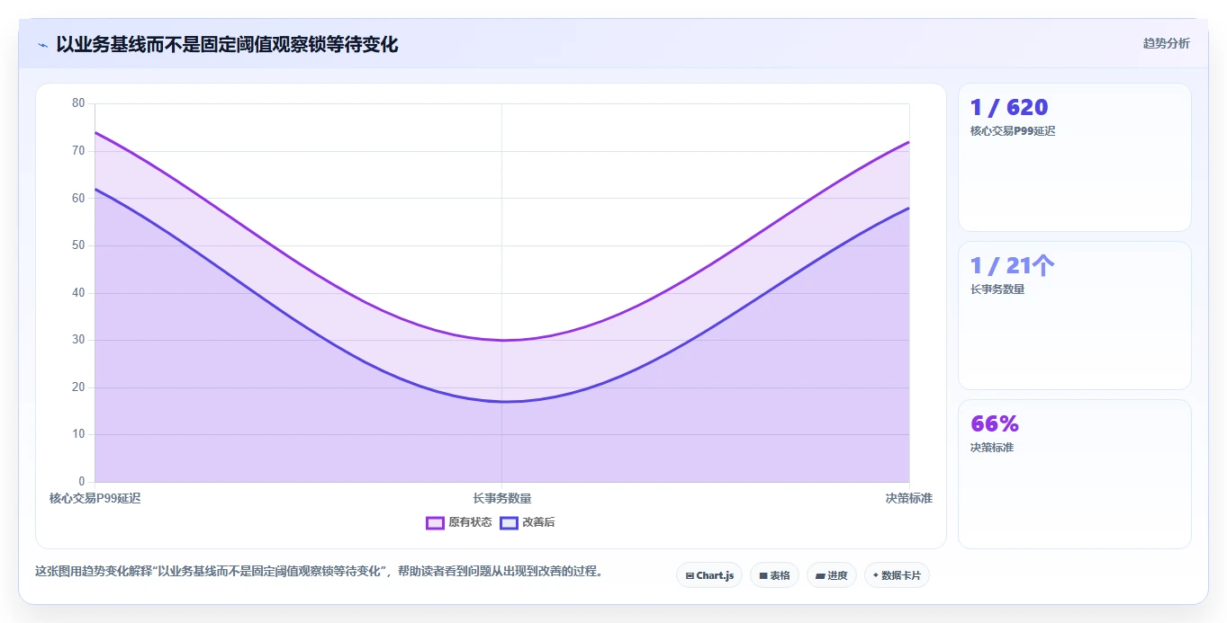Click the 进度 tag icon
1227x623 pixels.
click(820, 575)
